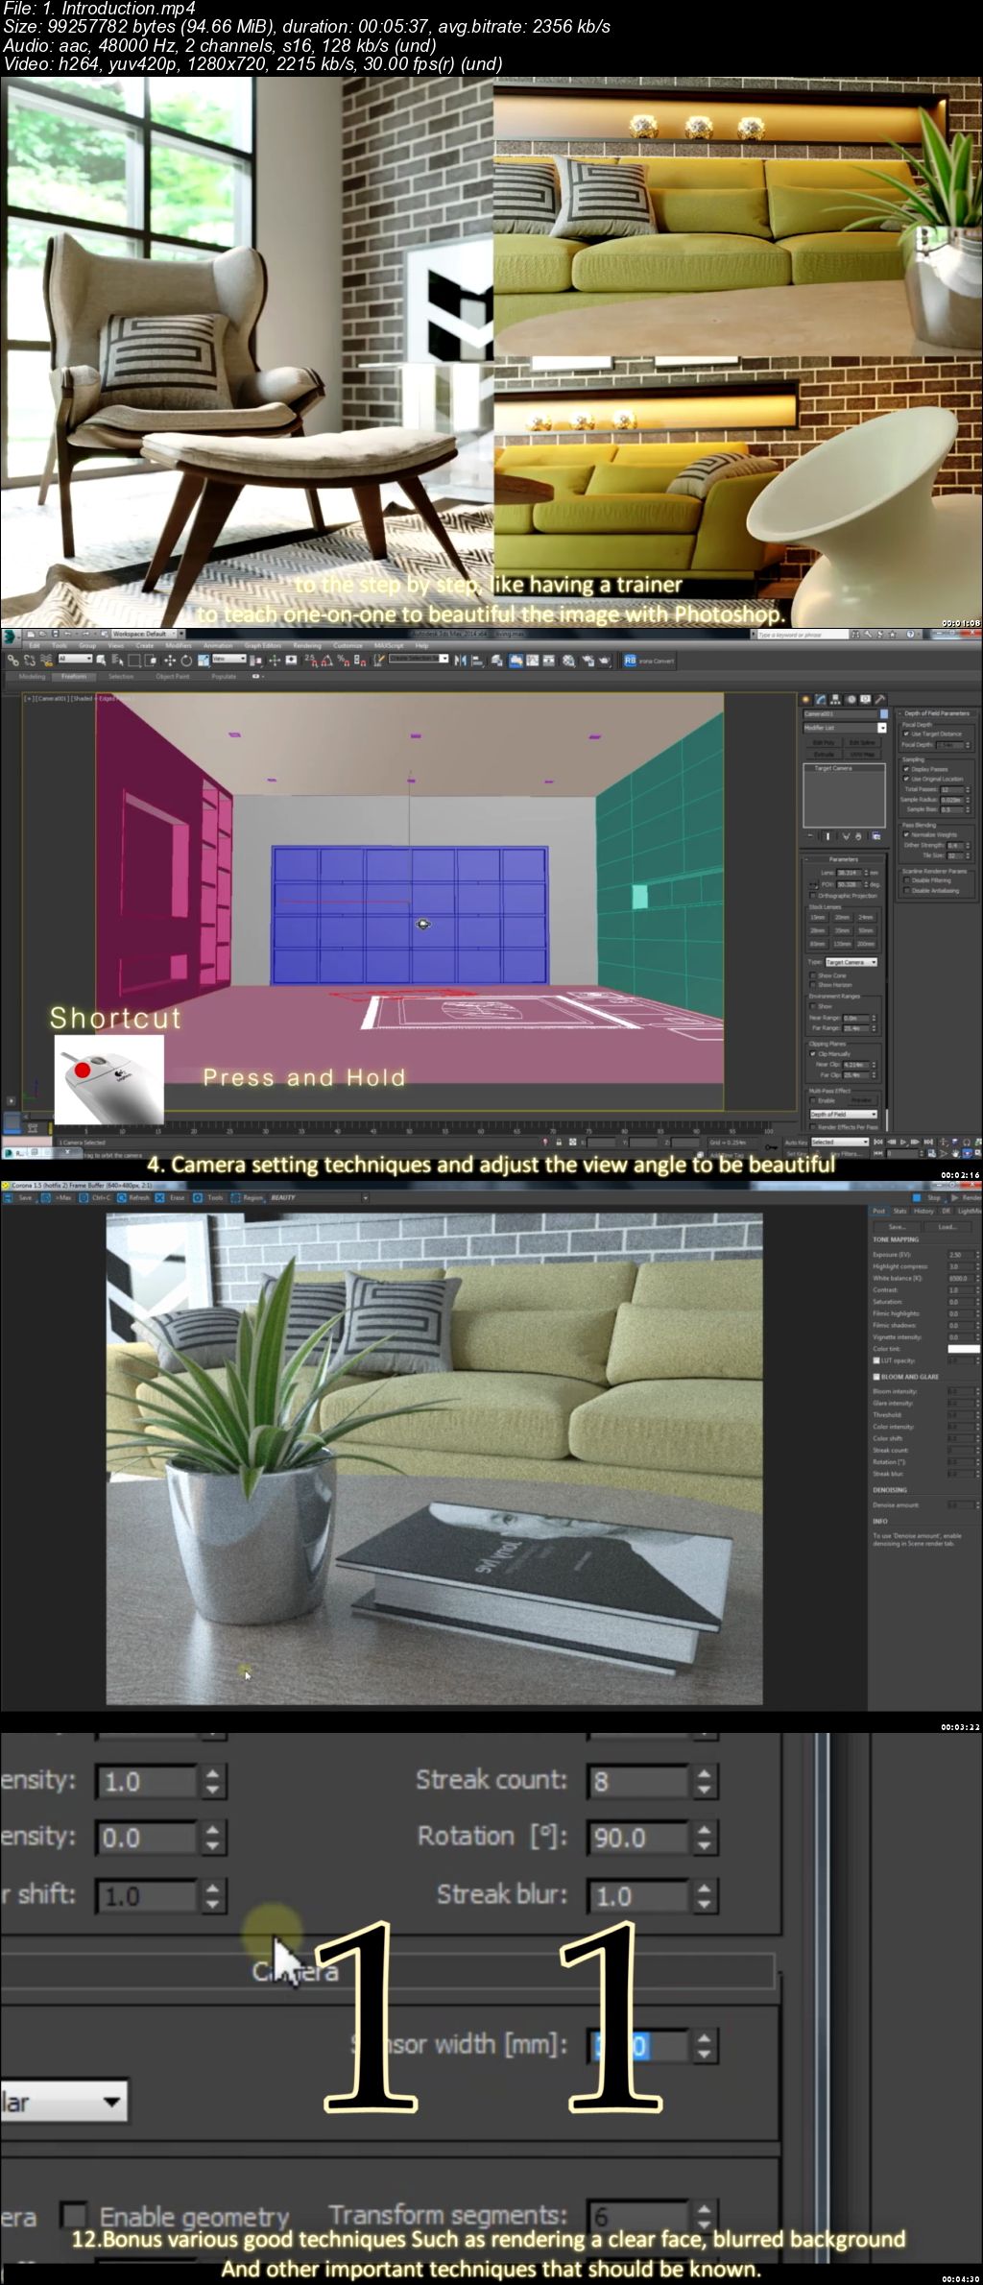The image size is (983, 2285).
Task: Toggle Use Target Distance checkbox
Action: point(906,734)
